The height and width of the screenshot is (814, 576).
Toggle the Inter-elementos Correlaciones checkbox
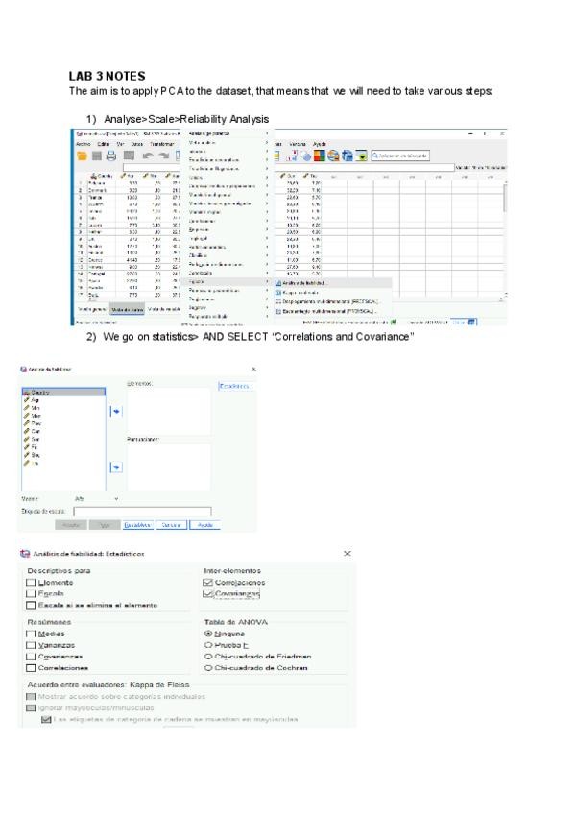(207, 583)
